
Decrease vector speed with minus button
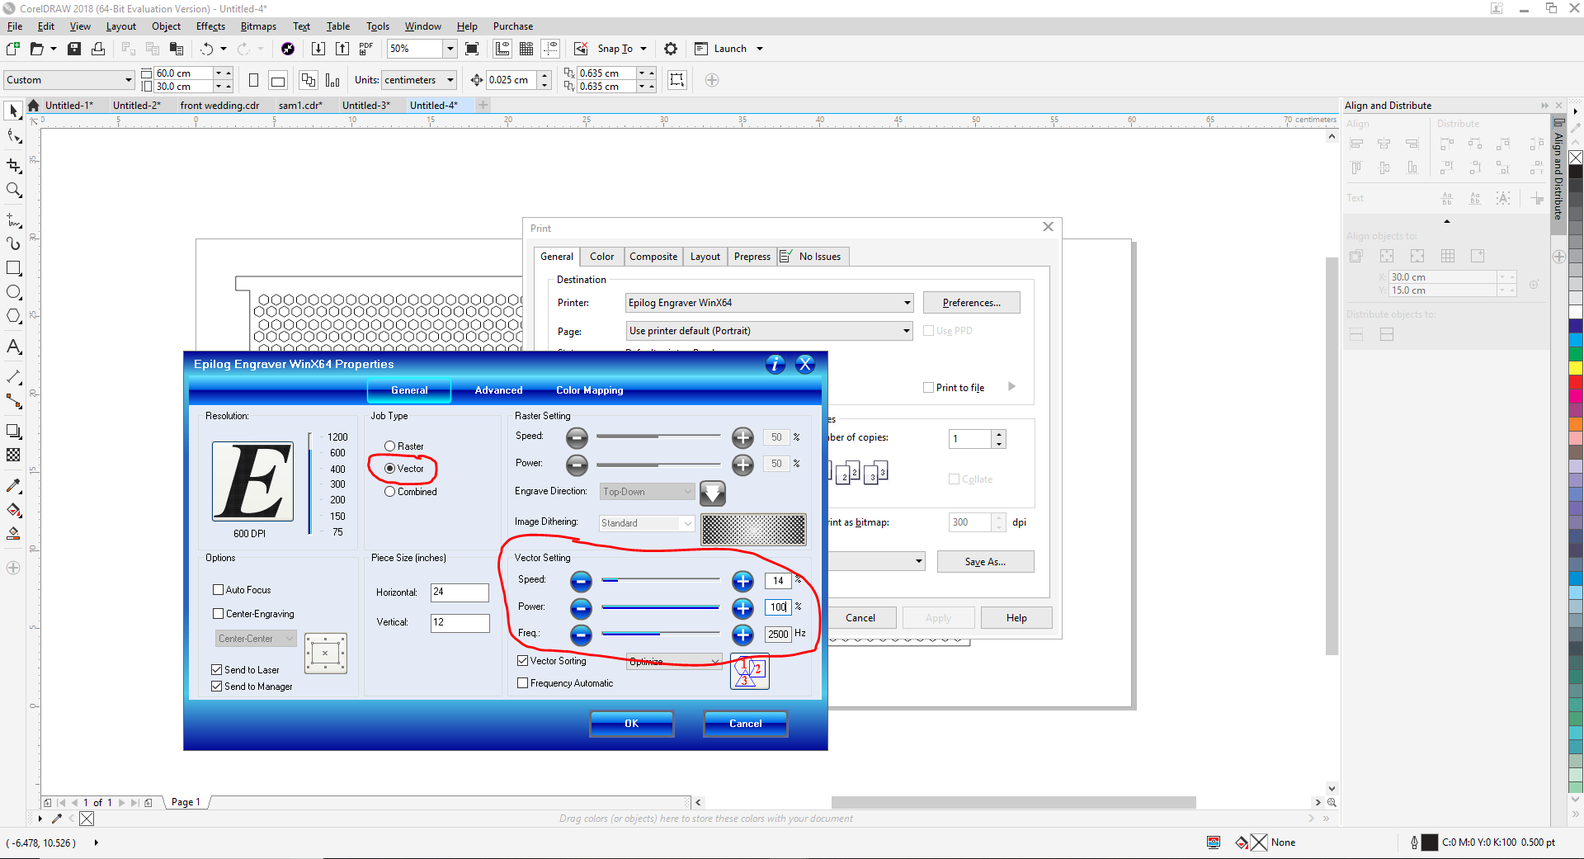tap(581, 581)
